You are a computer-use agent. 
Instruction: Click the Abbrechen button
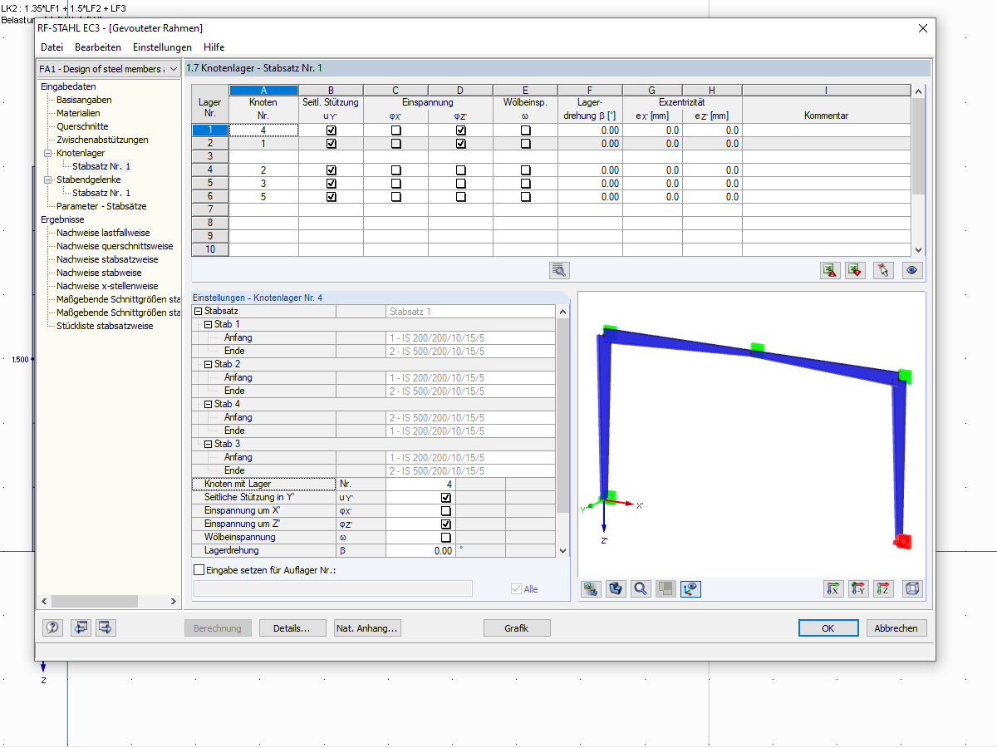click(896, 628)
